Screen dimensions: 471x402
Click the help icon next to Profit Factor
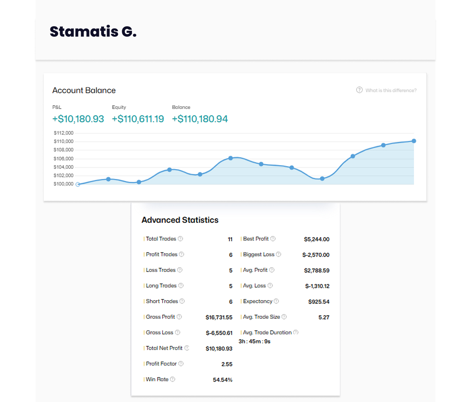[181, 364]
